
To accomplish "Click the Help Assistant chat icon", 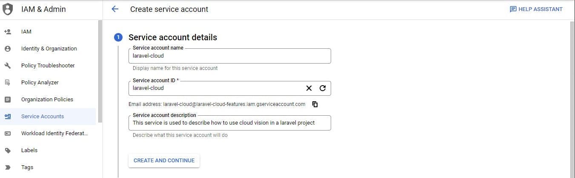I will point(513,9).
